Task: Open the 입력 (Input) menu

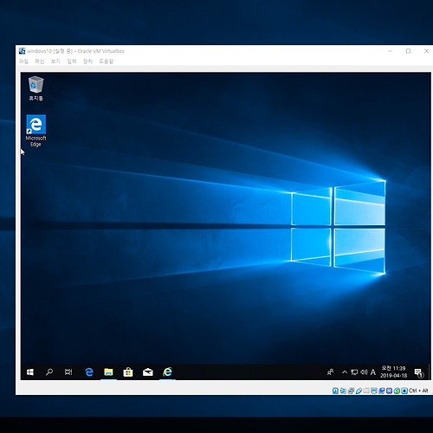Action: coord(72,61)
